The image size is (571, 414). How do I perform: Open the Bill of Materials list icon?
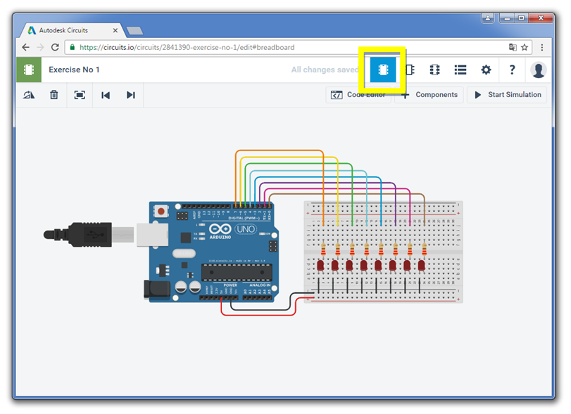460,70
